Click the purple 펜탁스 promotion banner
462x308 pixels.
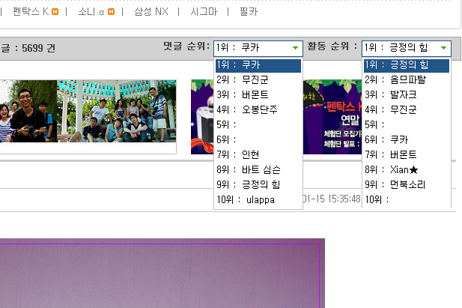(202, 116)
